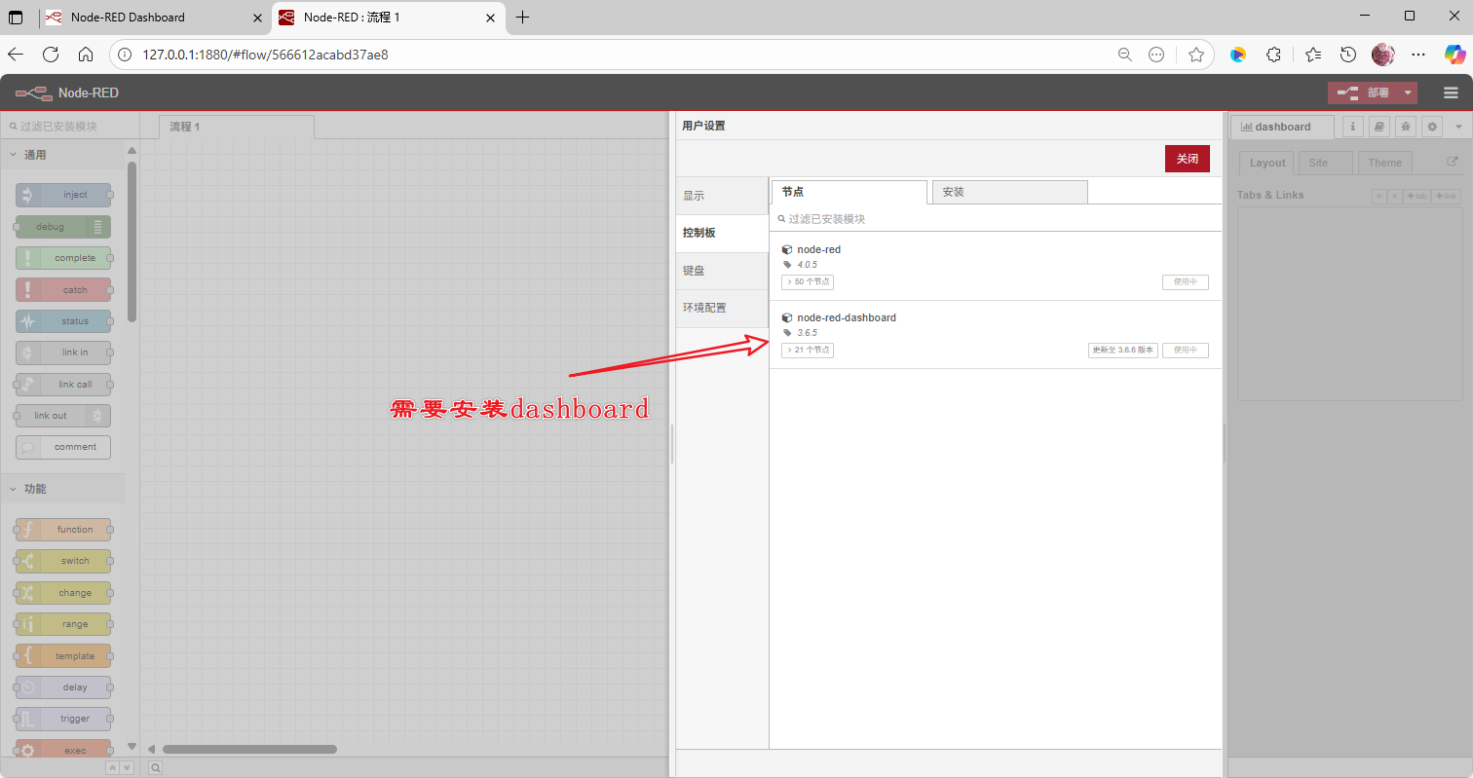The image size is (1473, 778).
Task: Switch to the 安装 tab
Action: click(x=1009, y=192)
